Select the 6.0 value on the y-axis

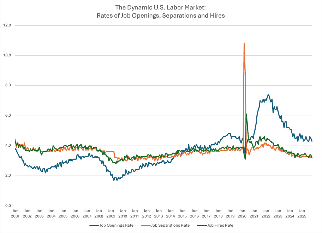coord(7,116)
